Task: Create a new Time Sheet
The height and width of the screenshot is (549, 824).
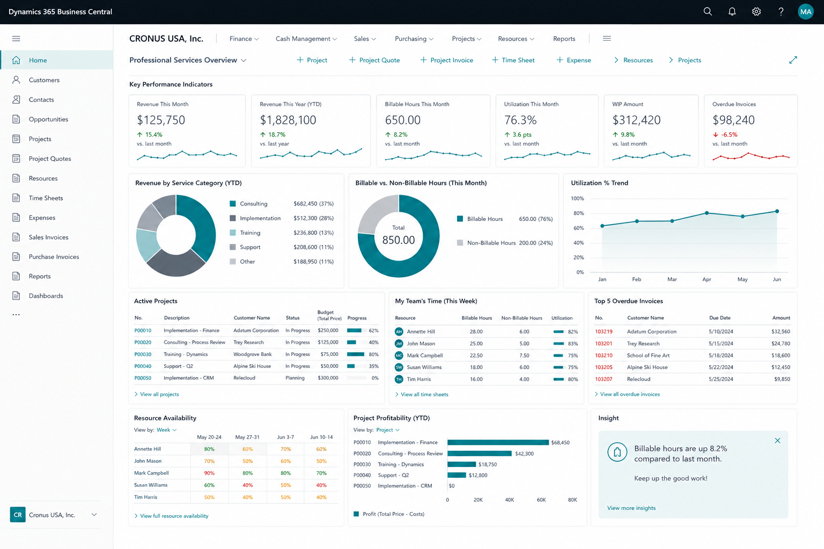Action: (513, 60)
